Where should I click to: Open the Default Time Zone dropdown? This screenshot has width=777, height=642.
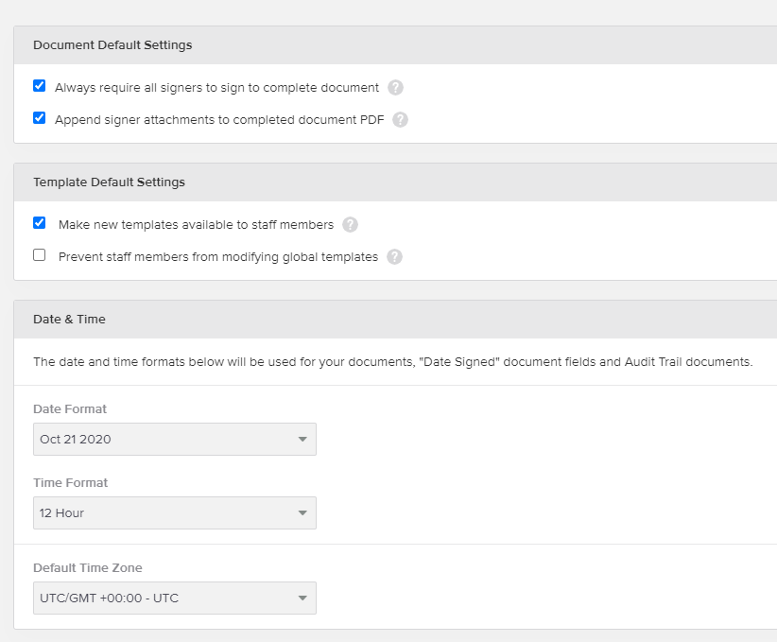tap(174, 599)
